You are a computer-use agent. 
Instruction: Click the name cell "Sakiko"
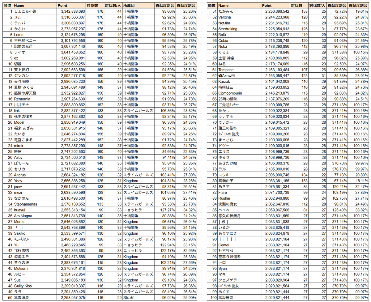tap(35, 233)
